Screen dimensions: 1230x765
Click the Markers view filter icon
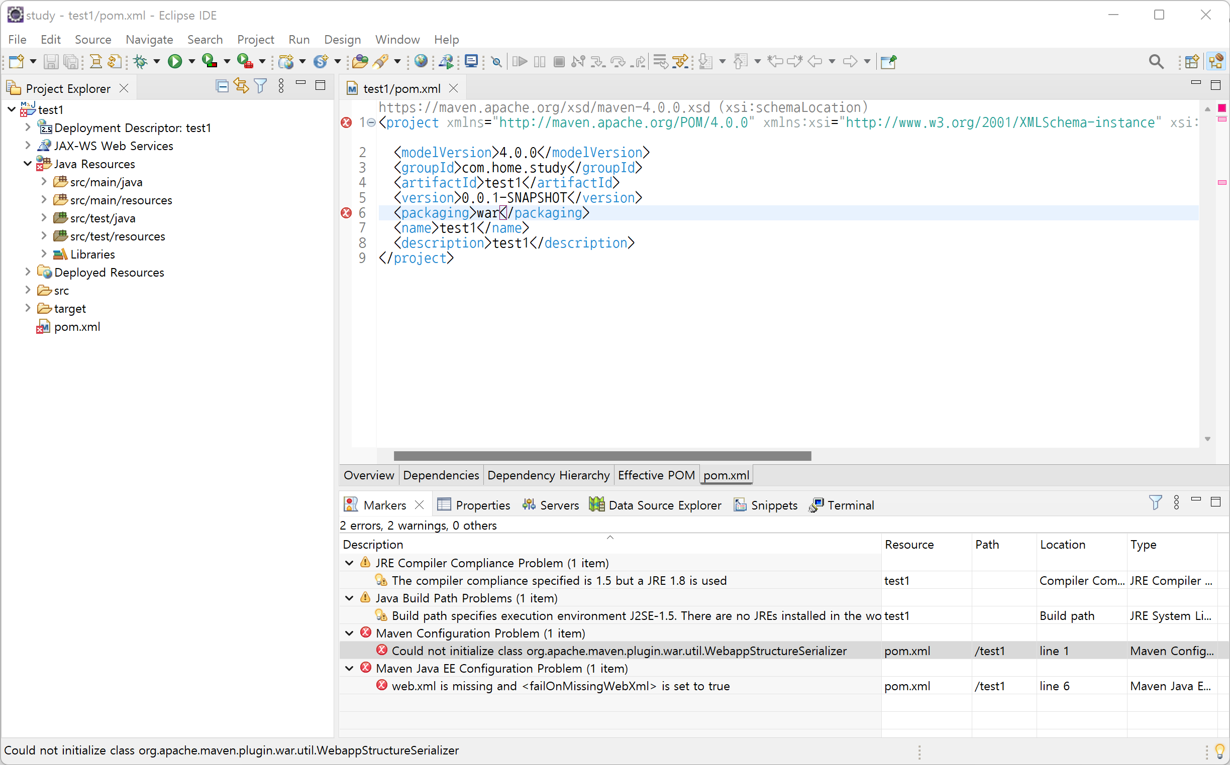coord(1155,502)
